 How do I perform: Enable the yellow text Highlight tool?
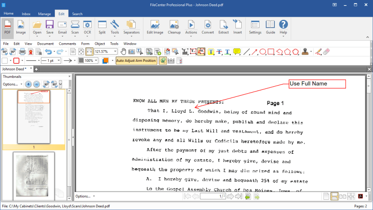pyautogui.click(x=211, y=51)
